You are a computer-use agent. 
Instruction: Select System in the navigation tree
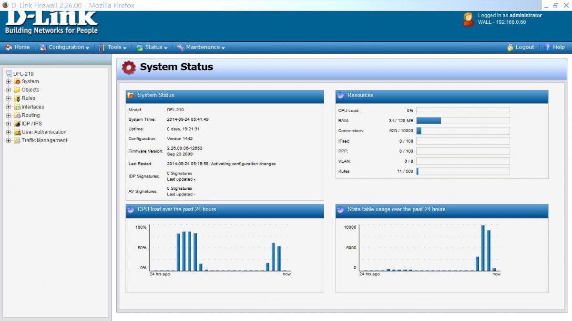point(31,81)
